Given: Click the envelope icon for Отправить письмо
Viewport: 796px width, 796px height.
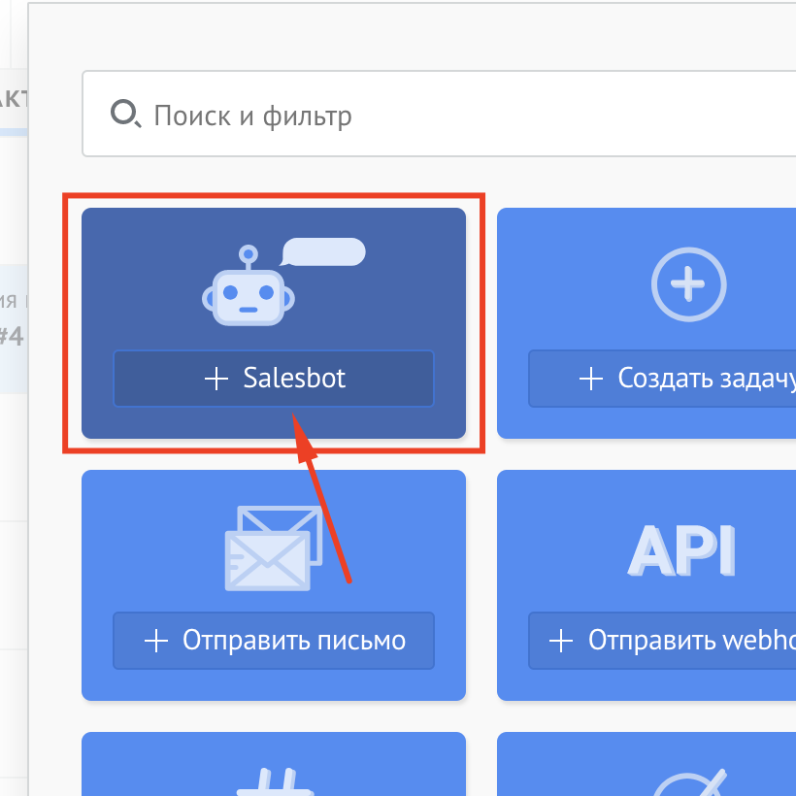Looking at the screenshot, I should (274, 548).
